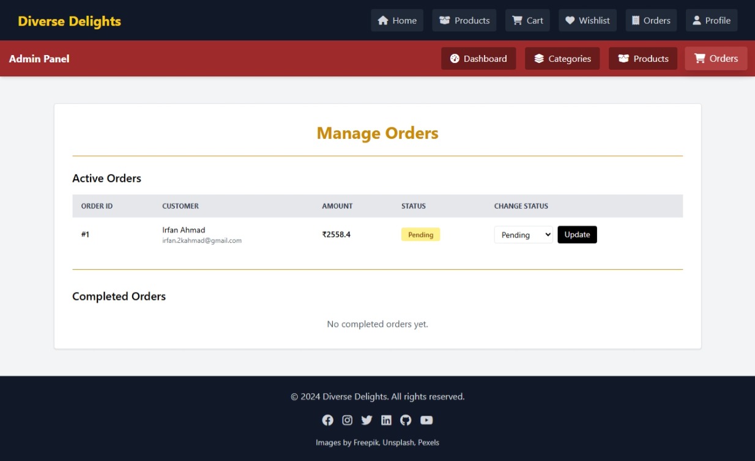
Task: Switch to admin Categories tab
Action: [x=562, y=59]
